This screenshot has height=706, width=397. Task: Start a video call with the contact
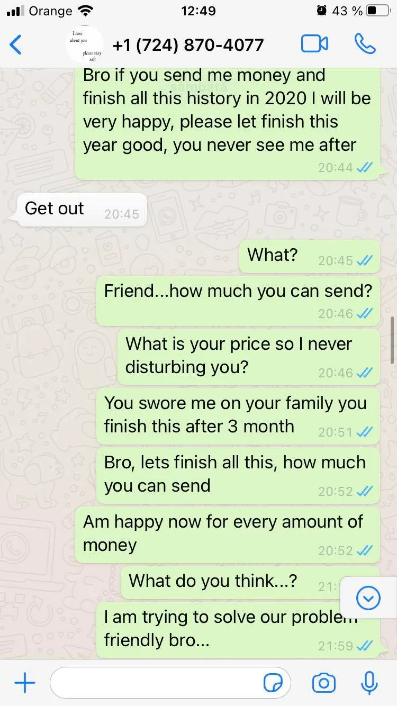click(314, 44)
